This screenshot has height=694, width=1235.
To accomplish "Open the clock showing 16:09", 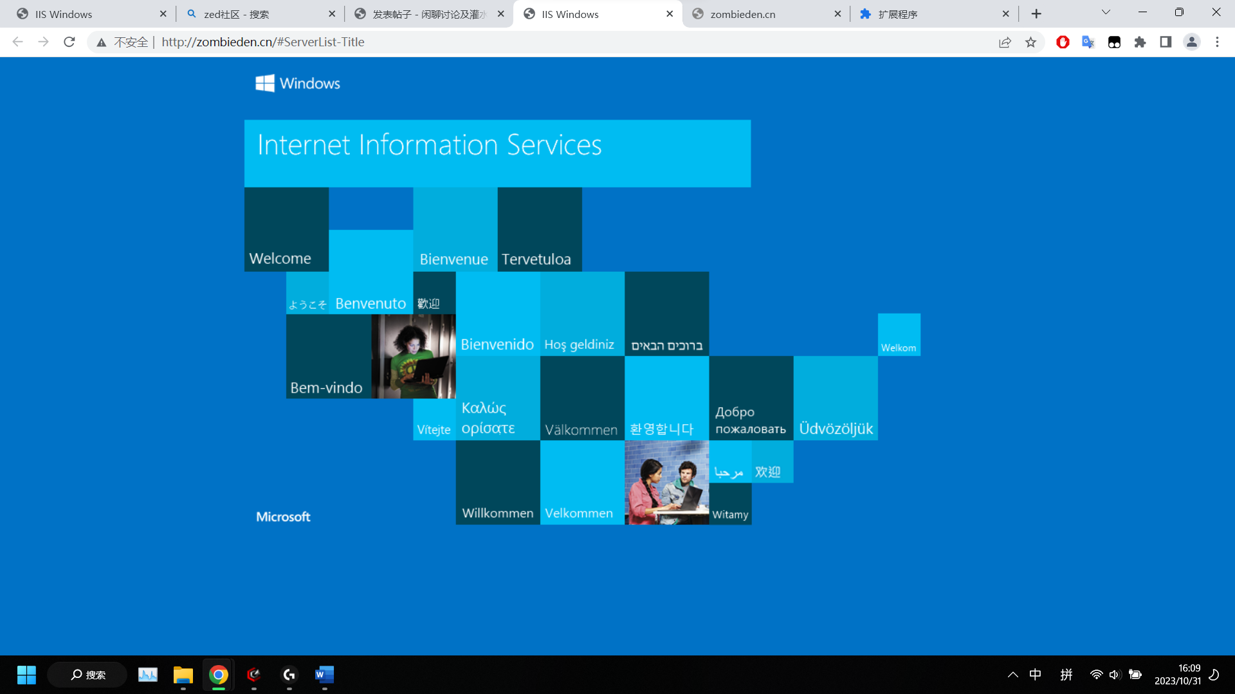I will pos(1178,675).
